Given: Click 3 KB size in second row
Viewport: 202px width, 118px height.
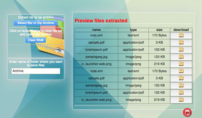Looking at the screenshot, I should point(159,43).
